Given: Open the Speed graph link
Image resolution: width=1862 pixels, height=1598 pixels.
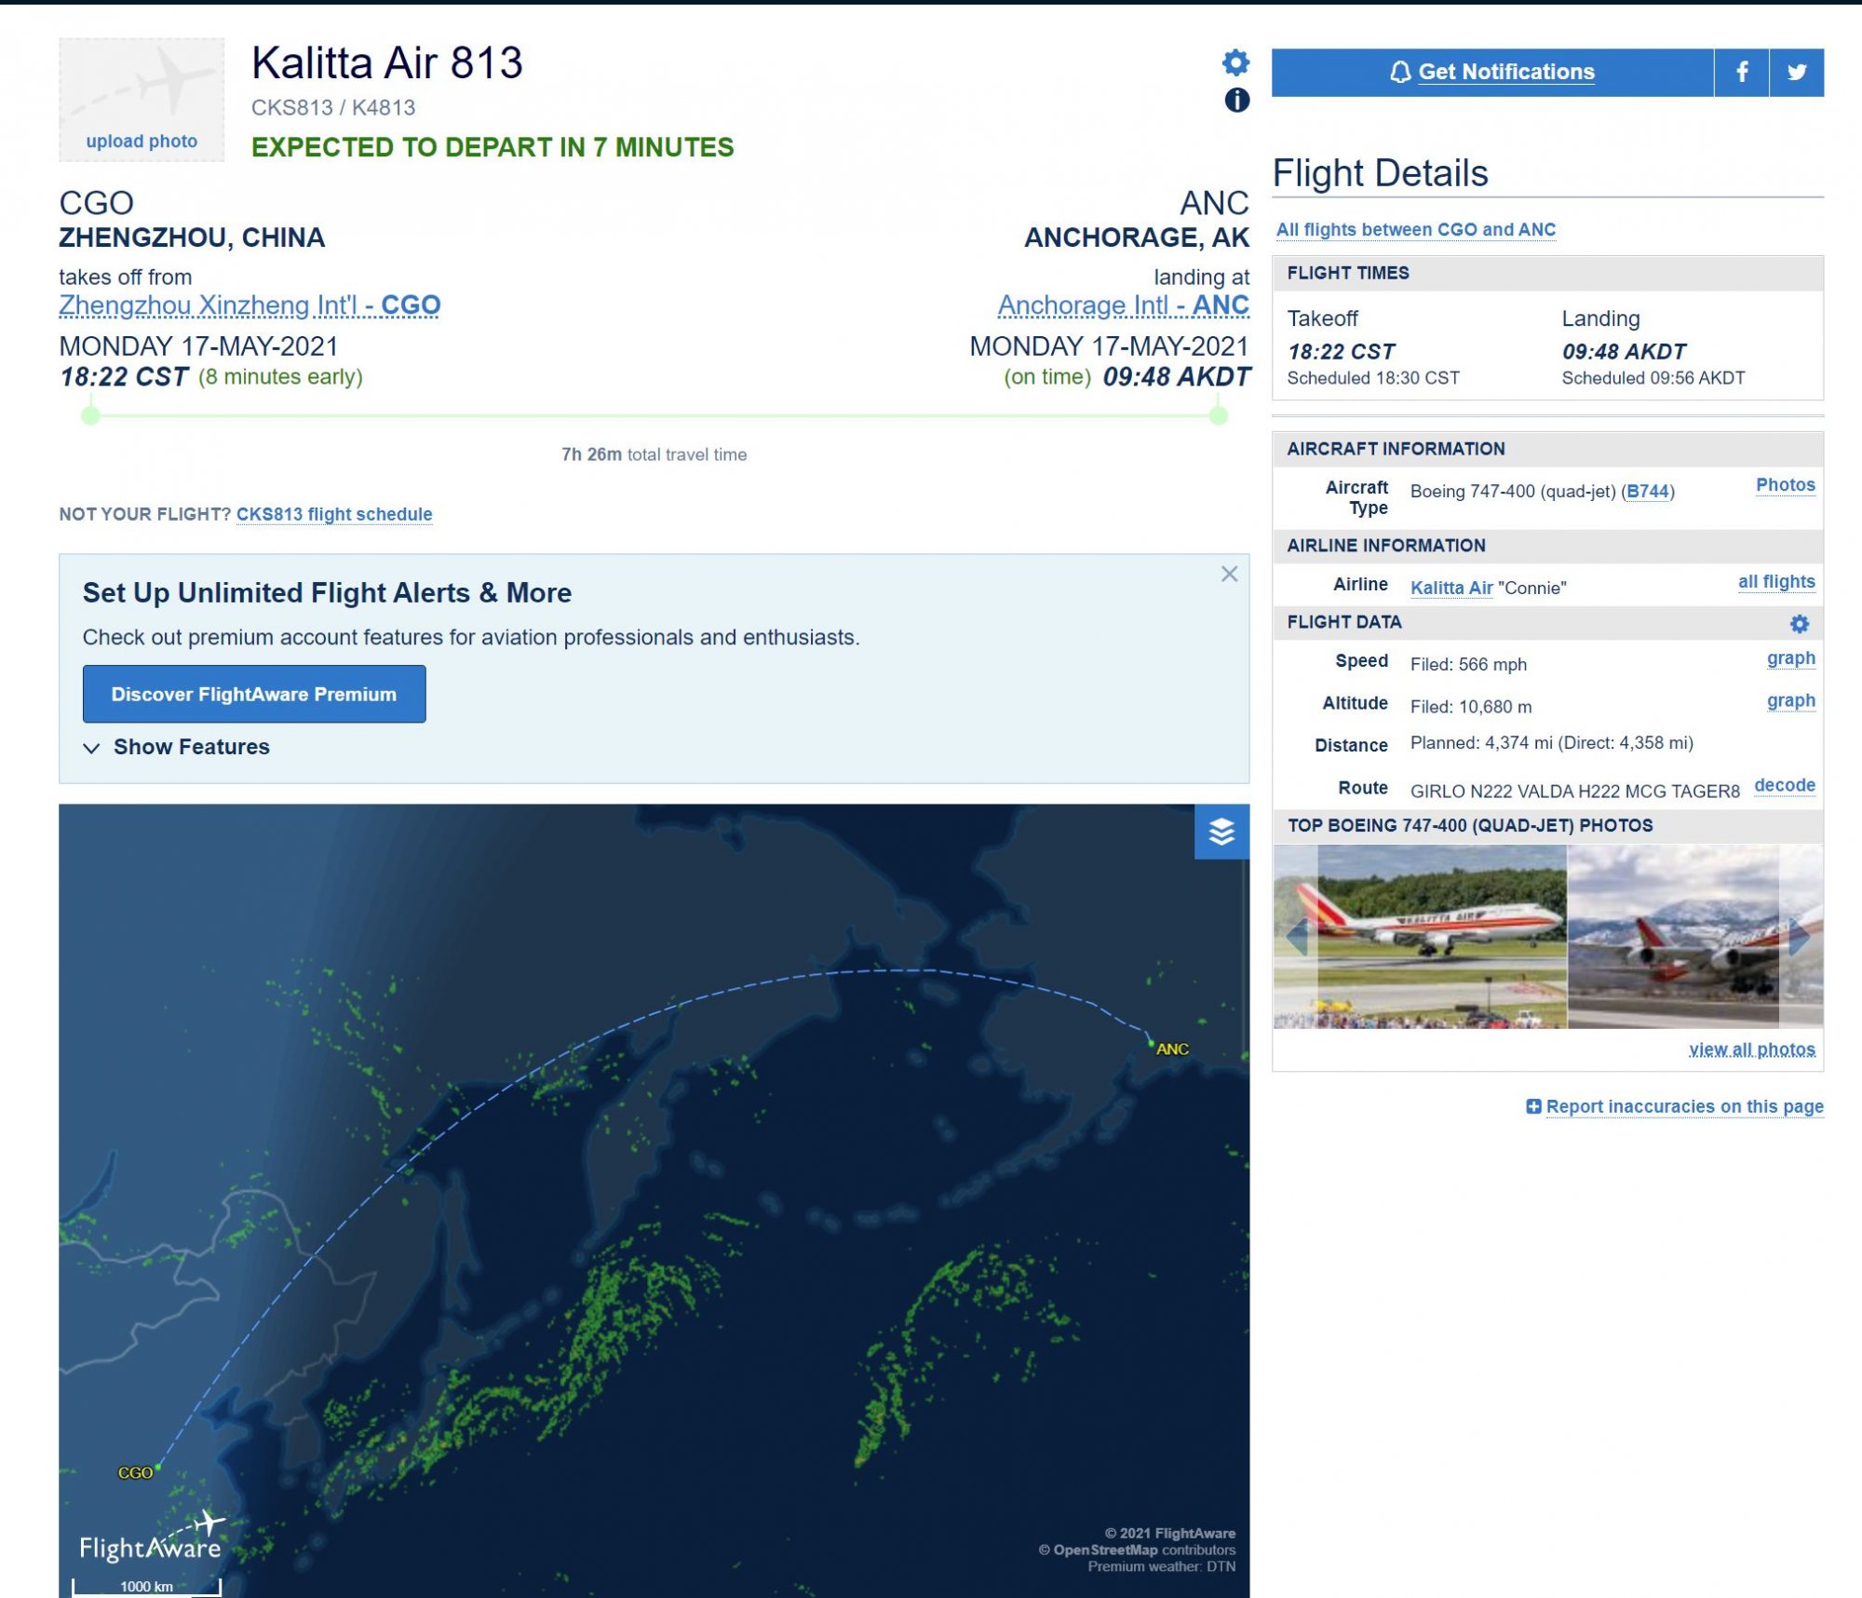Looking at the screenshot, I should (x=1790, y=658).
